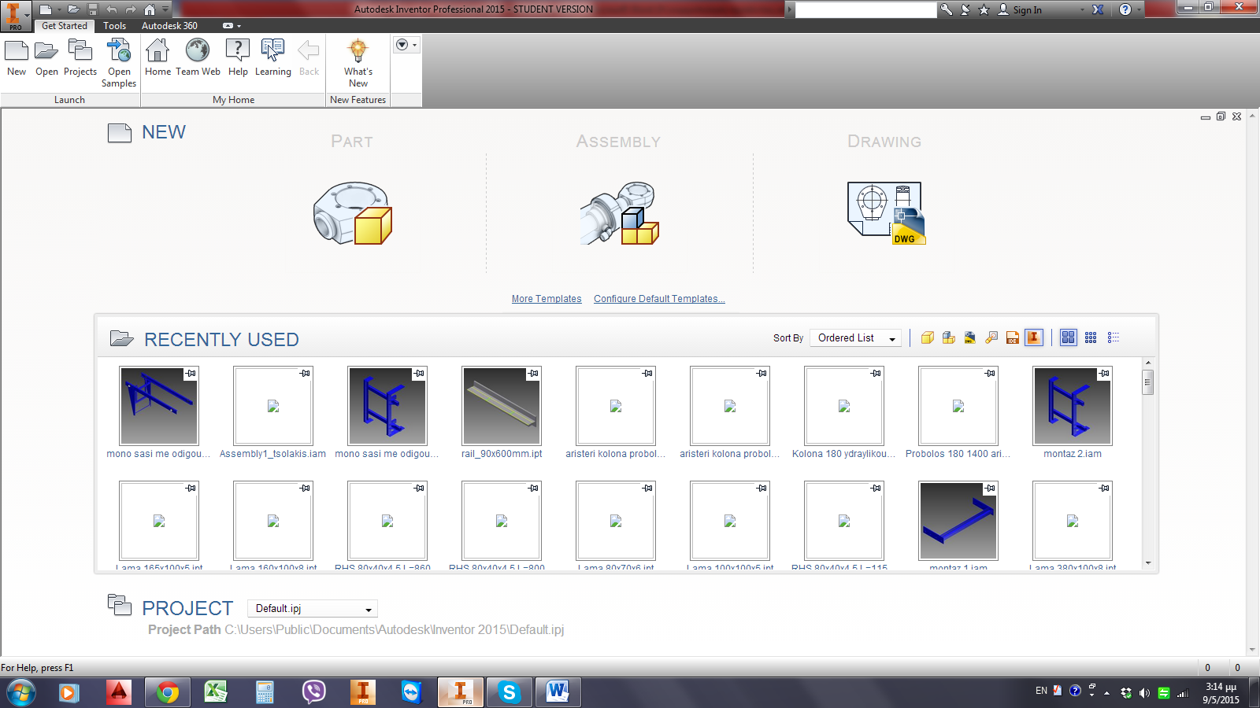Pin the rail_90x600mm.ipt recent file
Image resolution: width=1260 pixels, height=708 pixels.
533,373
